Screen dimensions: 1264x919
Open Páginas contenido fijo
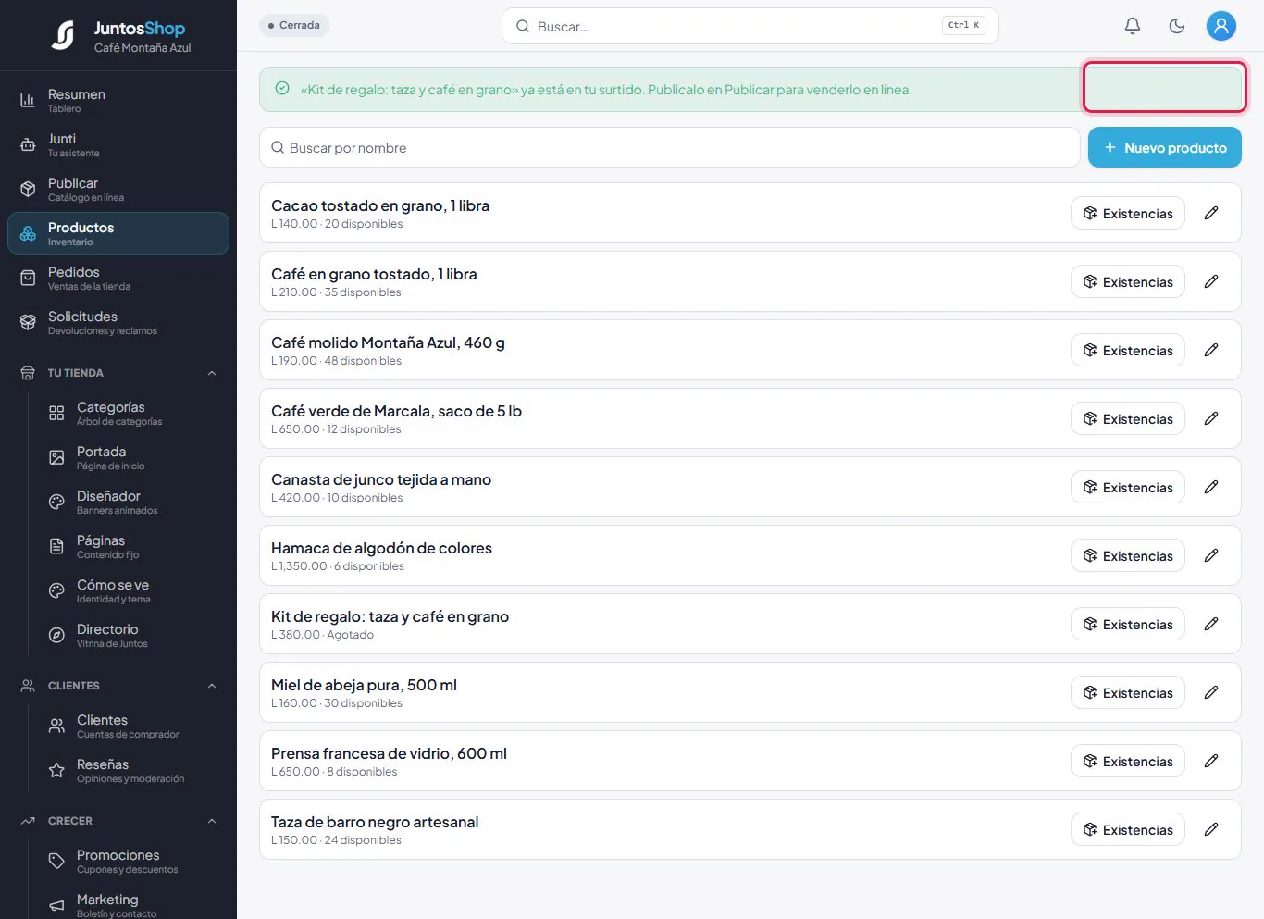pos(132,546)
